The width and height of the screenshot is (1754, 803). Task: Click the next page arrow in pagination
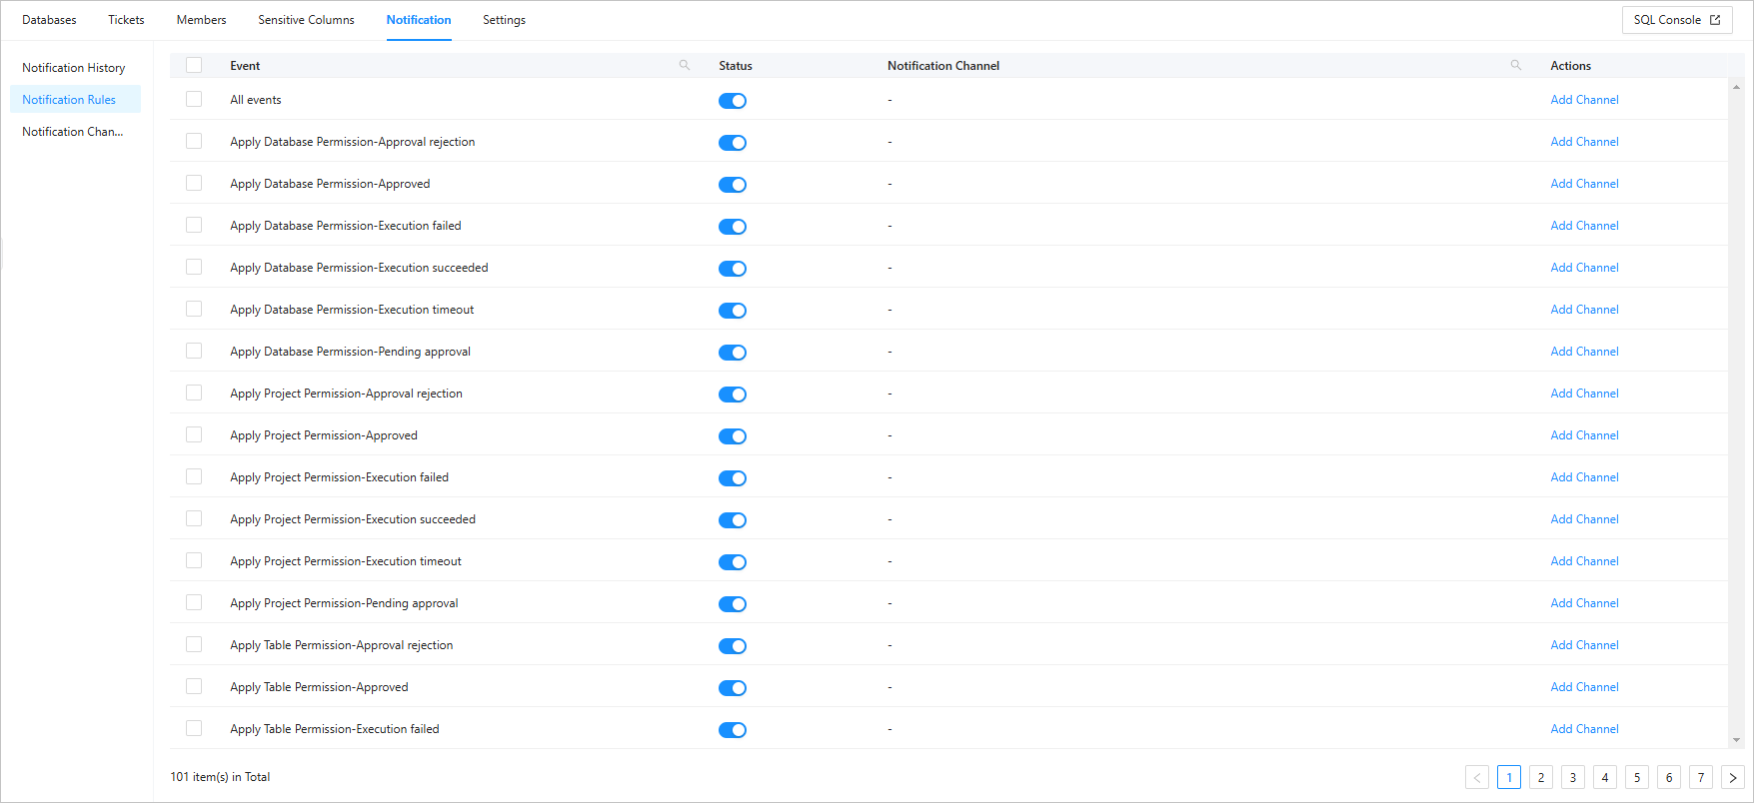coord(1733,777)
